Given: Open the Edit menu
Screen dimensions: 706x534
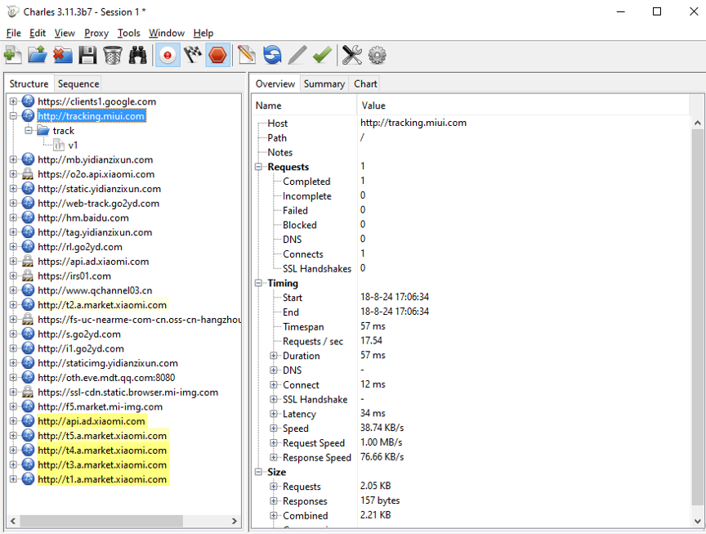Looking at the screenshot, I should [x=38, y=33].
